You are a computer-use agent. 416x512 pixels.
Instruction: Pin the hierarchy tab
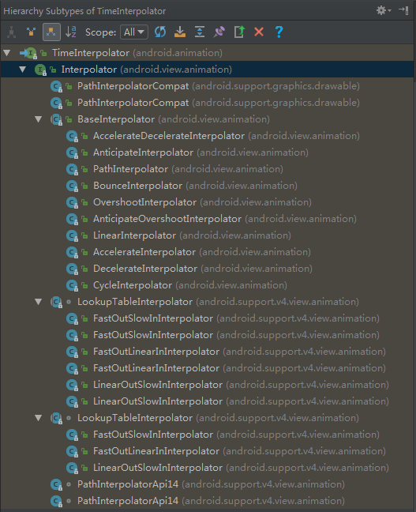coord(219,32)
